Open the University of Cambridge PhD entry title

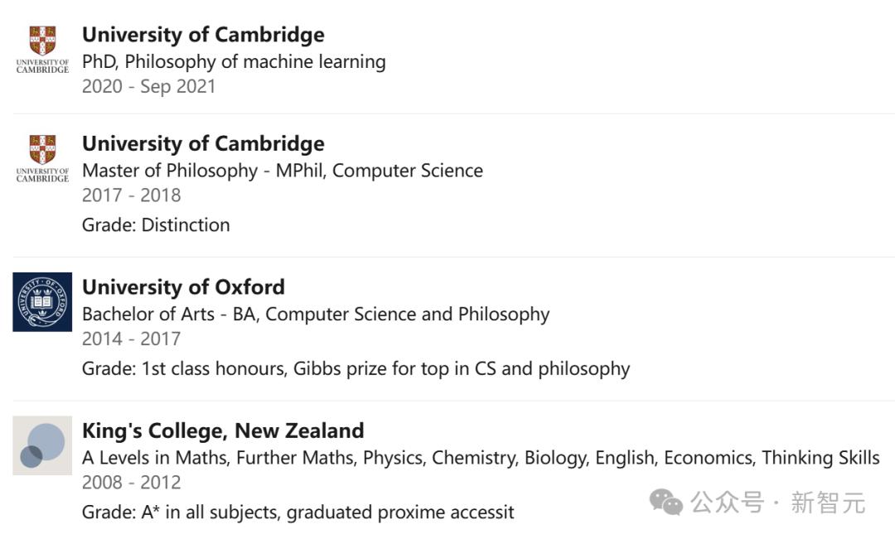[203, 35]
